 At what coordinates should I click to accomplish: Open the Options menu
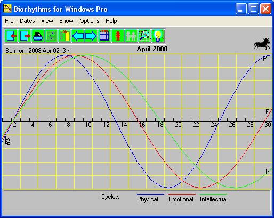tap(90, 21)
